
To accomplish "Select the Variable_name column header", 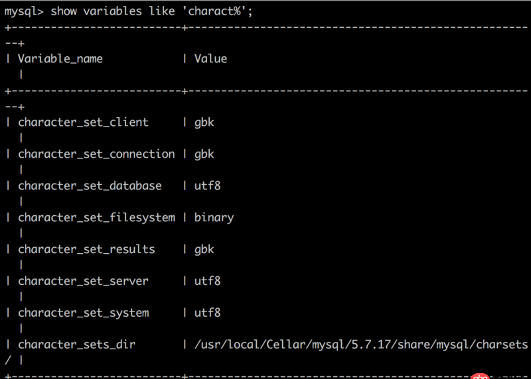I will click(x=60, y=59).
